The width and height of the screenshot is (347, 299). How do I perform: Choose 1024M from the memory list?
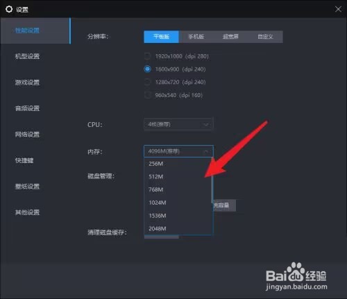(178, 203)
